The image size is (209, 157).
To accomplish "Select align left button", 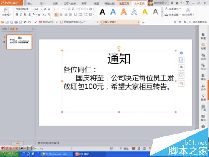I will [x=56, y=15].
